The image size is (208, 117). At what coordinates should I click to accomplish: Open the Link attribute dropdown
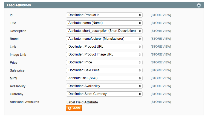[104, 47]
